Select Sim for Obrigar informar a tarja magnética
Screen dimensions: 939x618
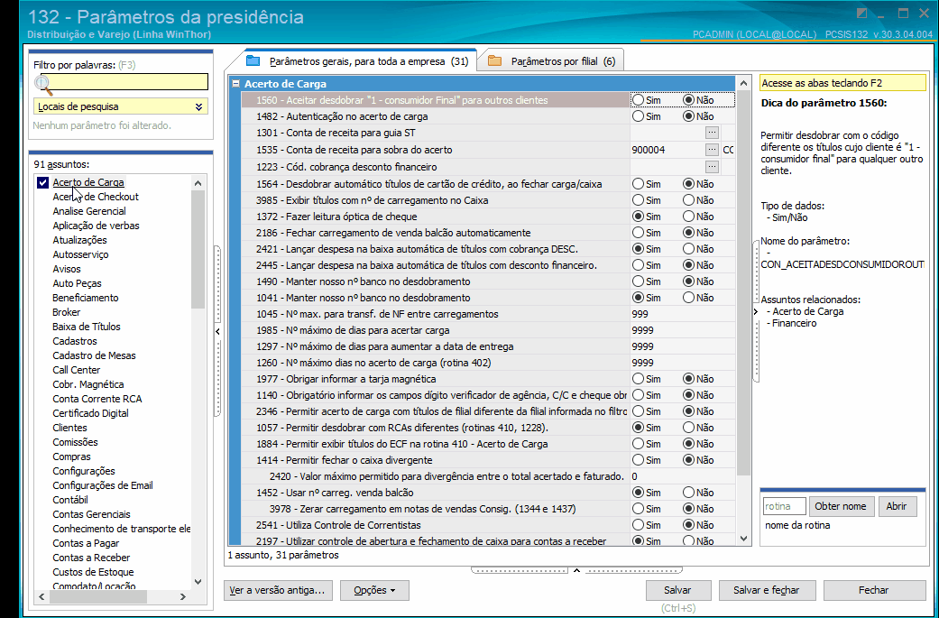point(639,379)
